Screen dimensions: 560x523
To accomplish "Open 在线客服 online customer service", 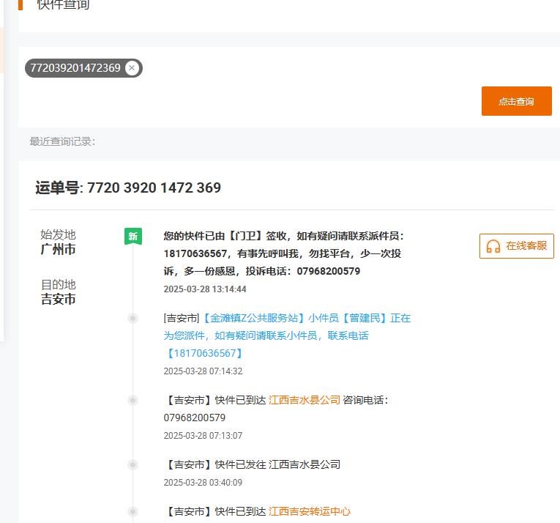I will tap(516, 246).
